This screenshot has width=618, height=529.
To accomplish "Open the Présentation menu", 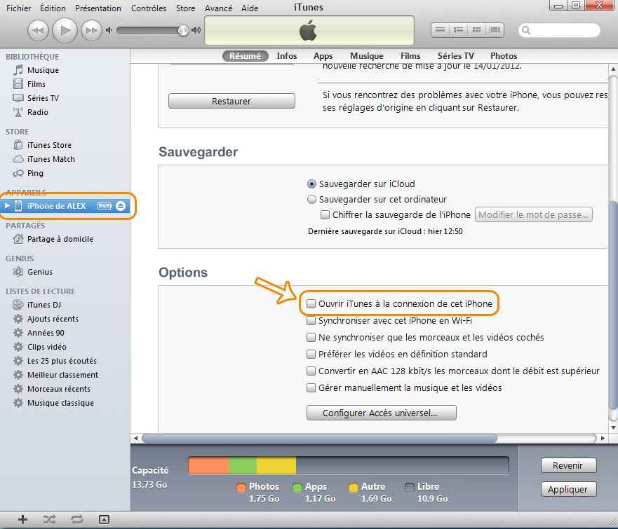I will coord(98,8).
